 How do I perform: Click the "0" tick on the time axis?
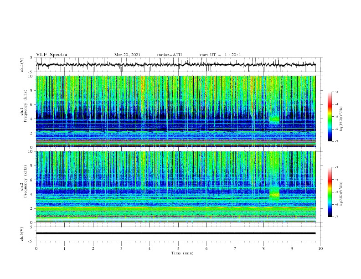[36, 248]
